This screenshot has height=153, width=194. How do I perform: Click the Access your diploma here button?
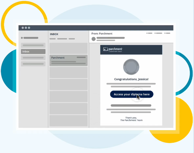[x=131, y=94]
